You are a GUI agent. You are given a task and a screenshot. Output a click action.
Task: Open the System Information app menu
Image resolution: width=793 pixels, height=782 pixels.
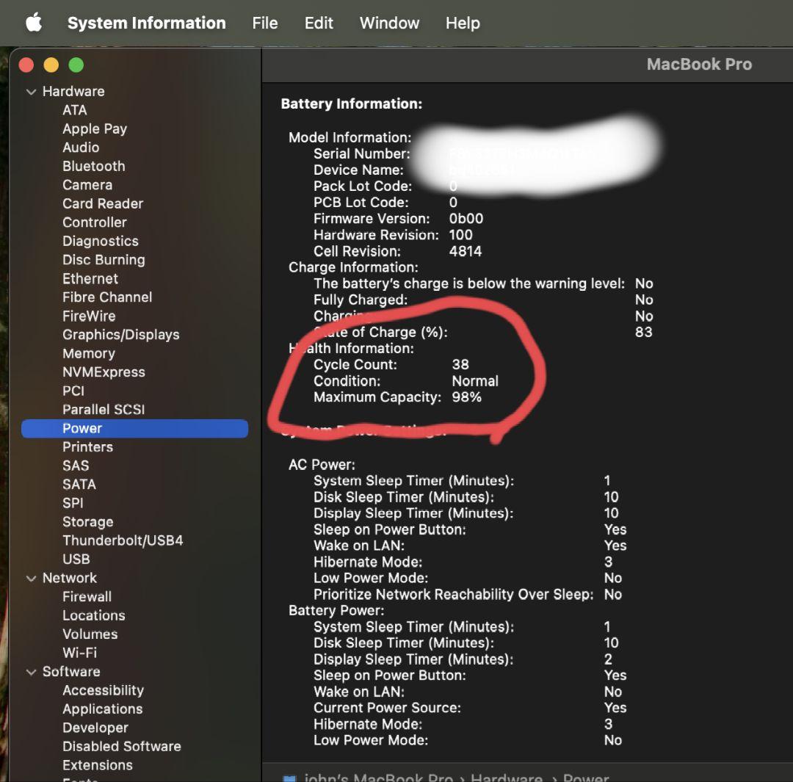click(147, 23)
